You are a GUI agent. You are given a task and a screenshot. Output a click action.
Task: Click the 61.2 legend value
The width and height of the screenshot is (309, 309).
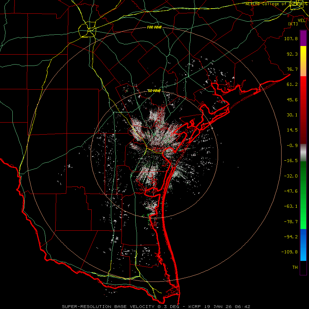pos(292,84)
